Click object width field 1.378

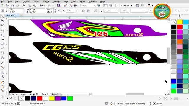[x=37, y=9]
